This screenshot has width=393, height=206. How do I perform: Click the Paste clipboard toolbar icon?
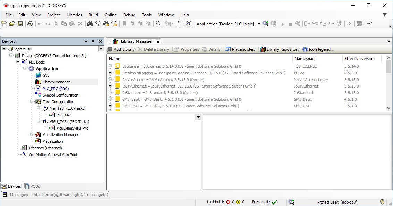click(72, 24)
